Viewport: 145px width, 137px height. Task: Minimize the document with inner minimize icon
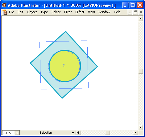click(130, 12)
